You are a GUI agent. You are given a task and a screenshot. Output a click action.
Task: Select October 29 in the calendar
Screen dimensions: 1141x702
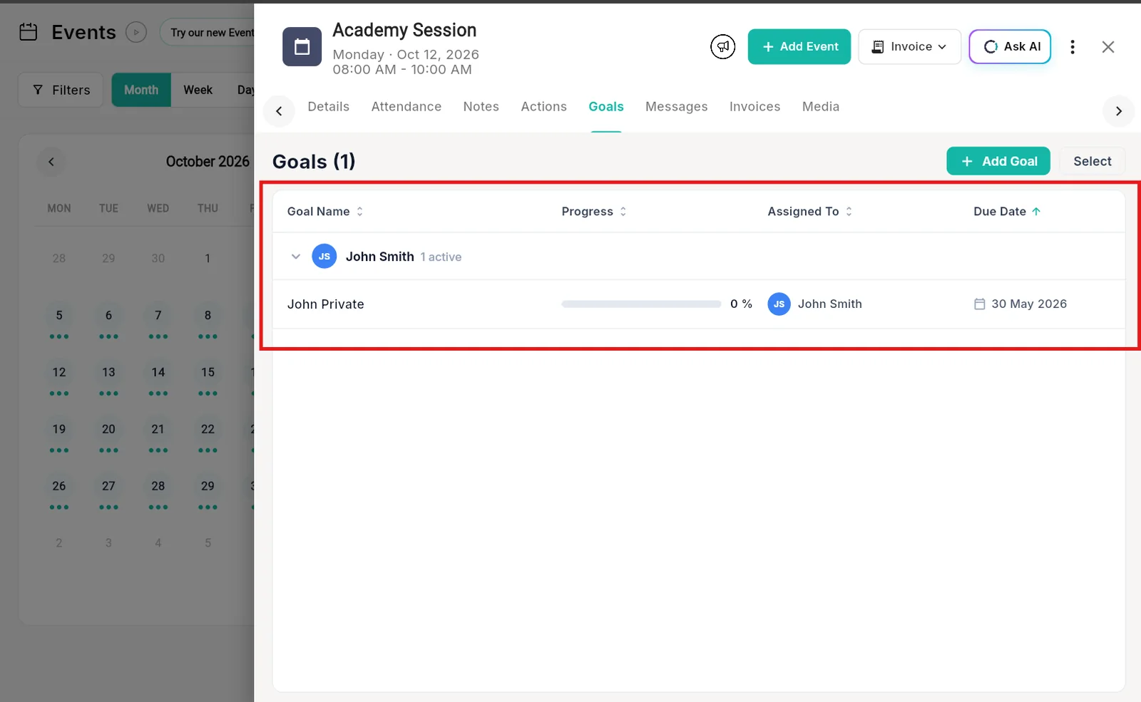[208, 487]
